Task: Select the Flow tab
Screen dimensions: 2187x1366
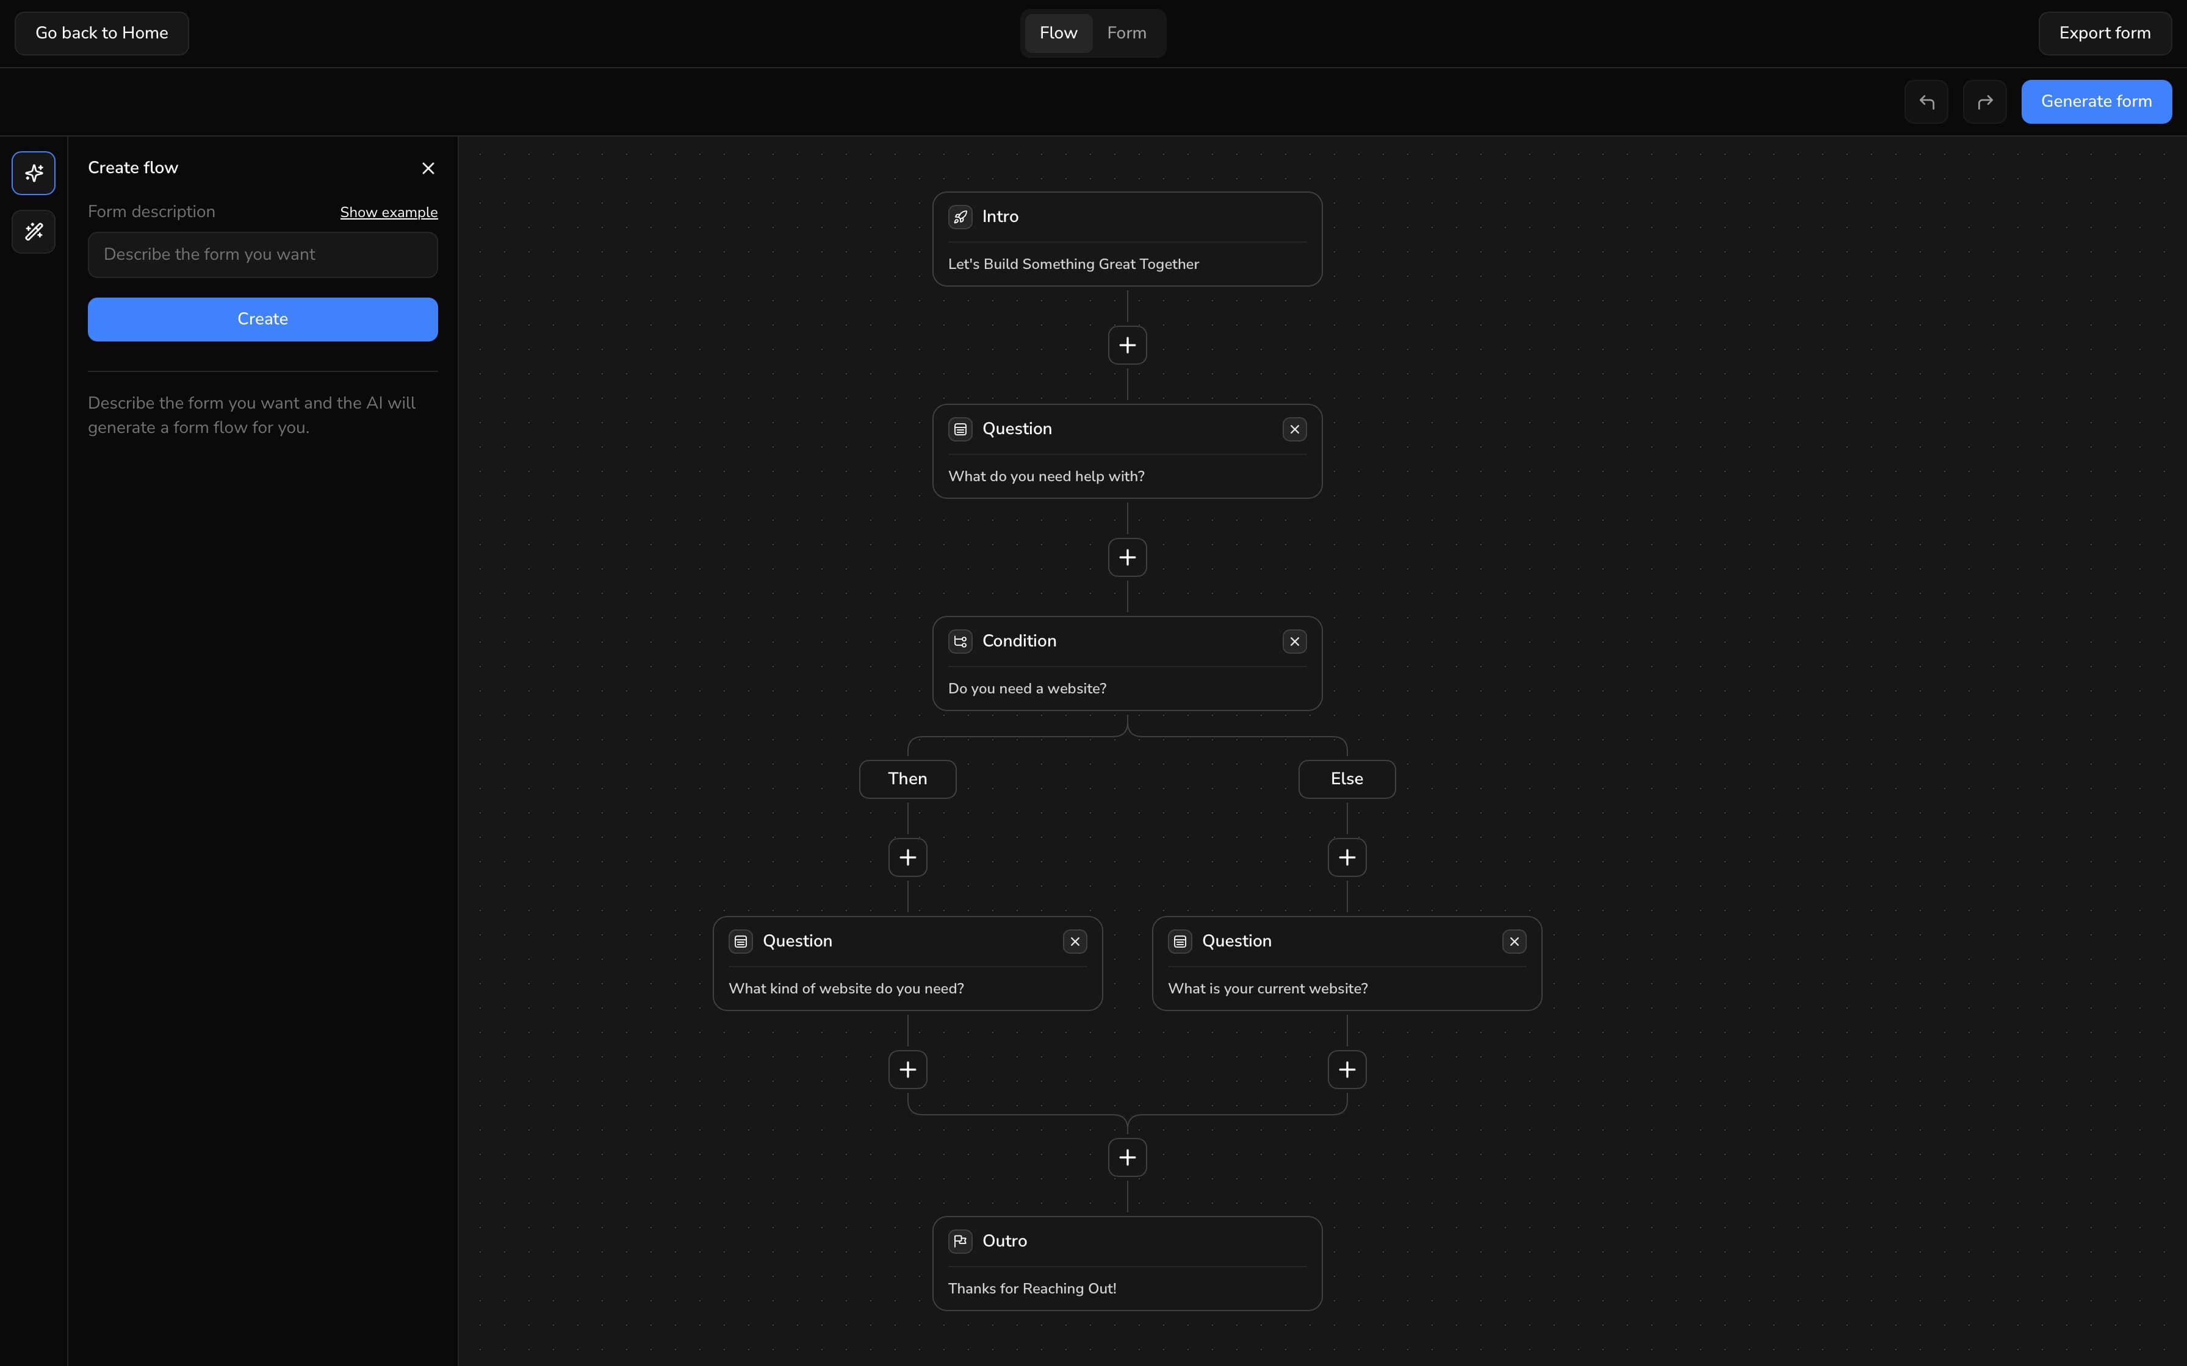Action: point(1057,32)
